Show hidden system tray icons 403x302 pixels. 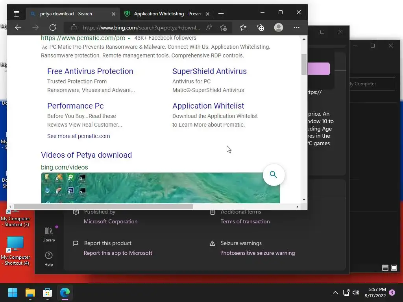pos(335,293)
